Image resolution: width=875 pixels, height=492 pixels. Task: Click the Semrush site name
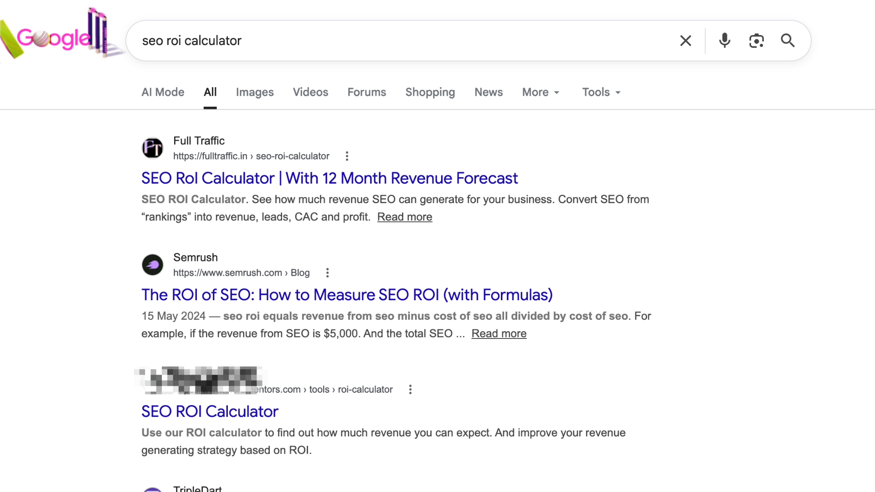196,257
